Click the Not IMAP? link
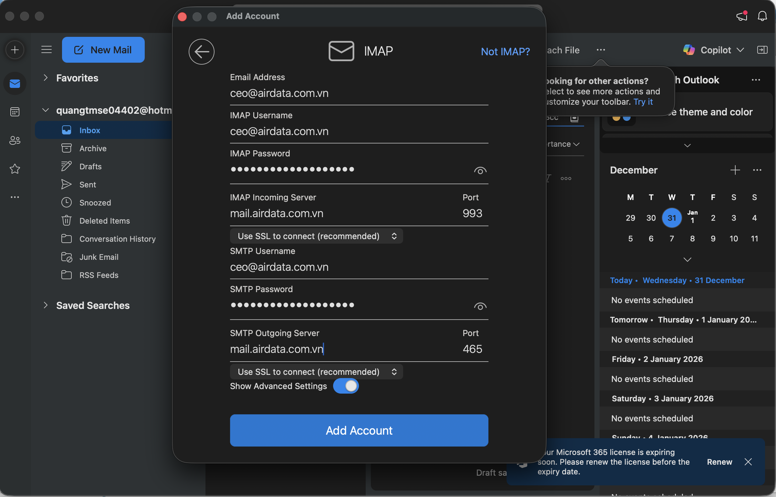 tap(505, 52)
